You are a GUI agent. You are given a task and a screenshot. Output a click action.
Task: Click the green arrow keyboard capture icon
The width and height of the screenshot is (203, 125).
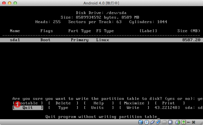pos(184,122)
